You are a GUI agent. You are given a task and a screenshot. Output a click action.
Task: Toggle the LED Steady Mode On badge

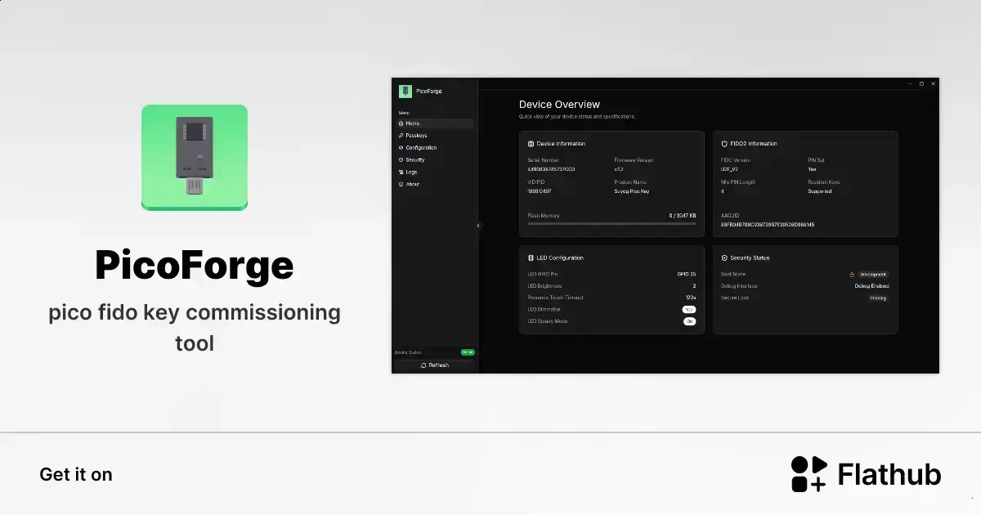click(689, 321)
